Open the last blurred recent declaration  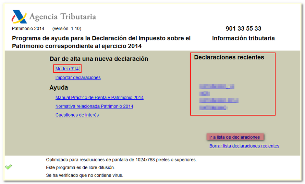tap(213, 108)
